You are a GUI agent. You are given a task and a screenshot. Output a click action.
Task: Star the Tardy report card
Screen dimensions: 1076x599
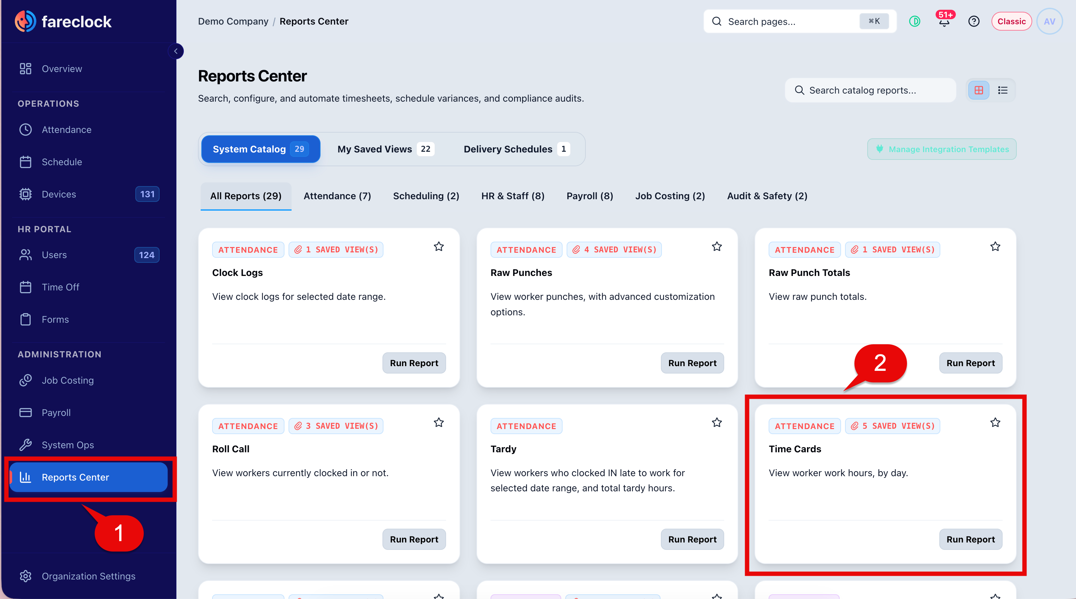point(717,423)
